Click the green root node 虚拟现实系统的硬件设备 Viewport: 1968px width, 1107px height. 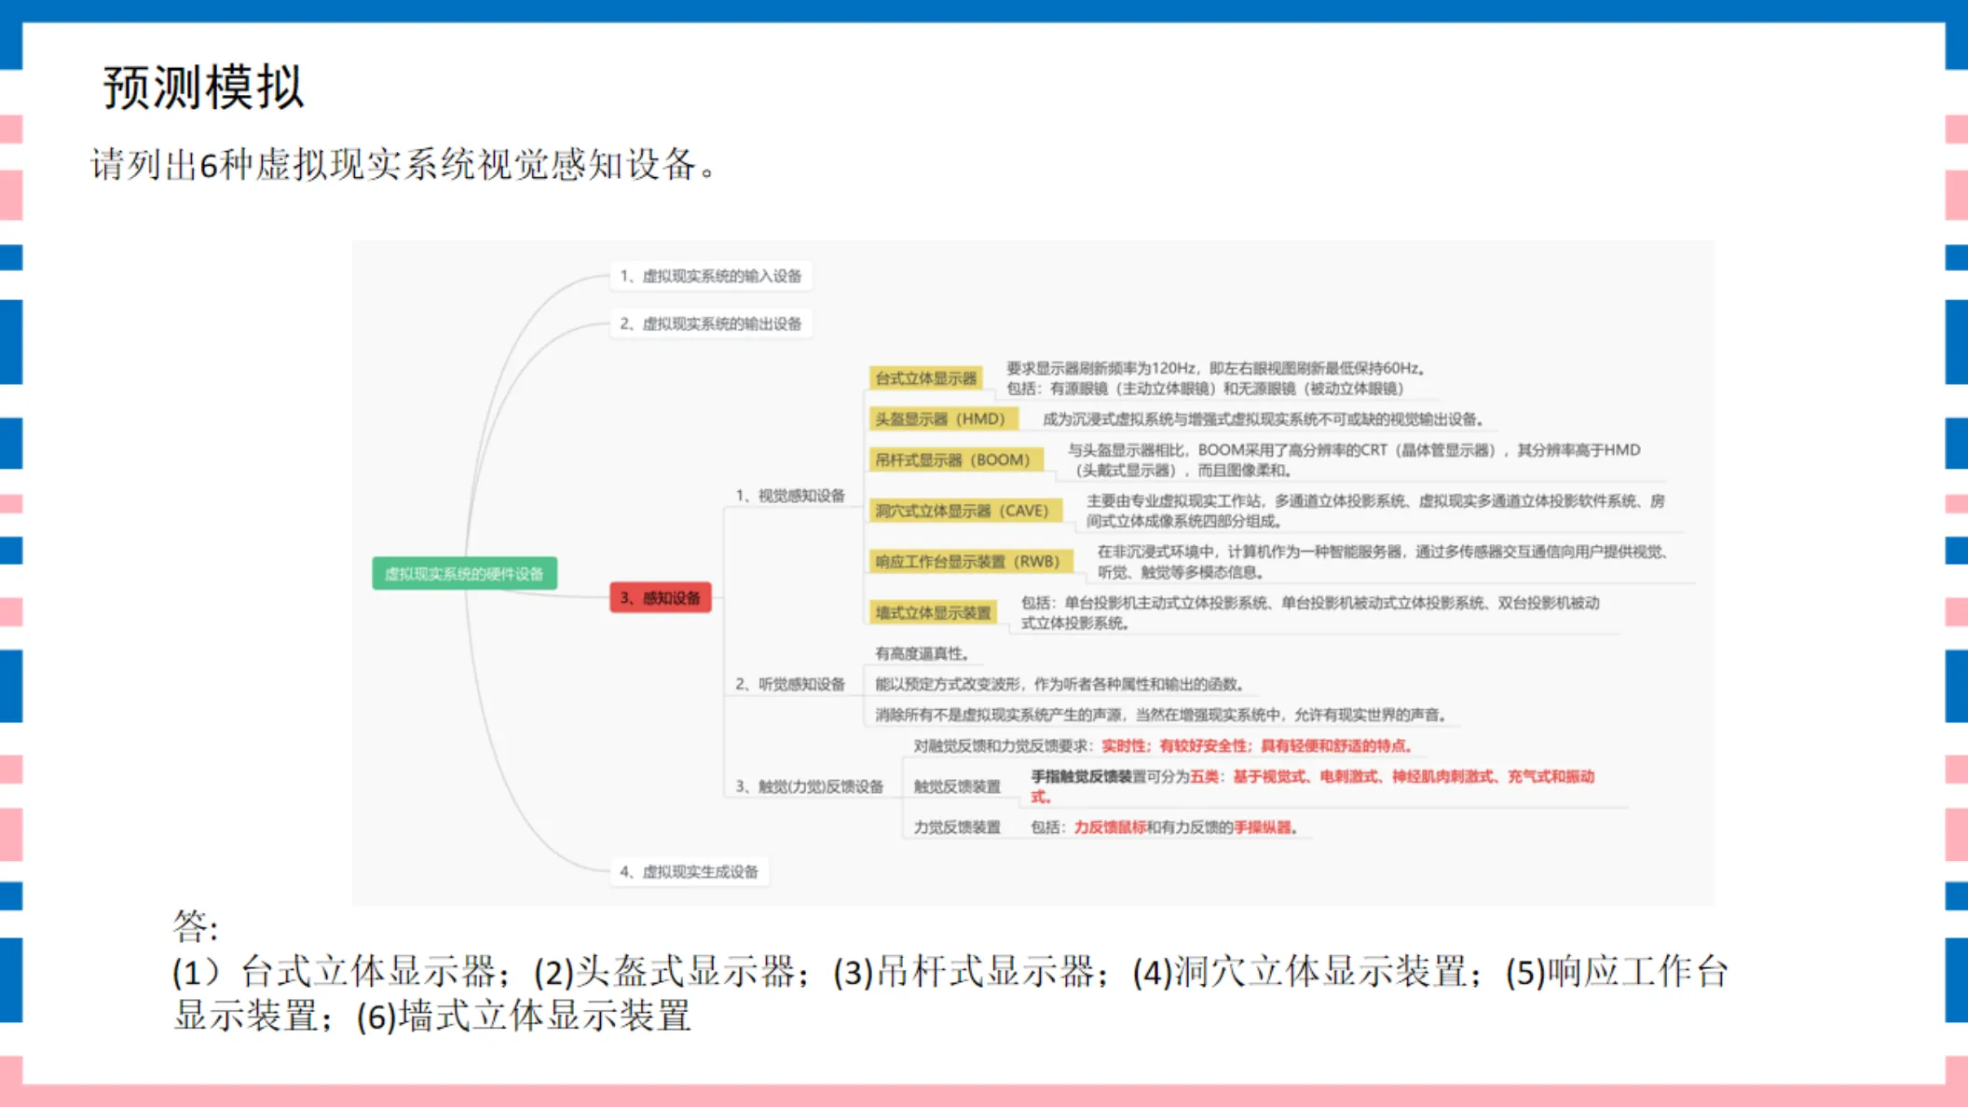tap(464, 573)
